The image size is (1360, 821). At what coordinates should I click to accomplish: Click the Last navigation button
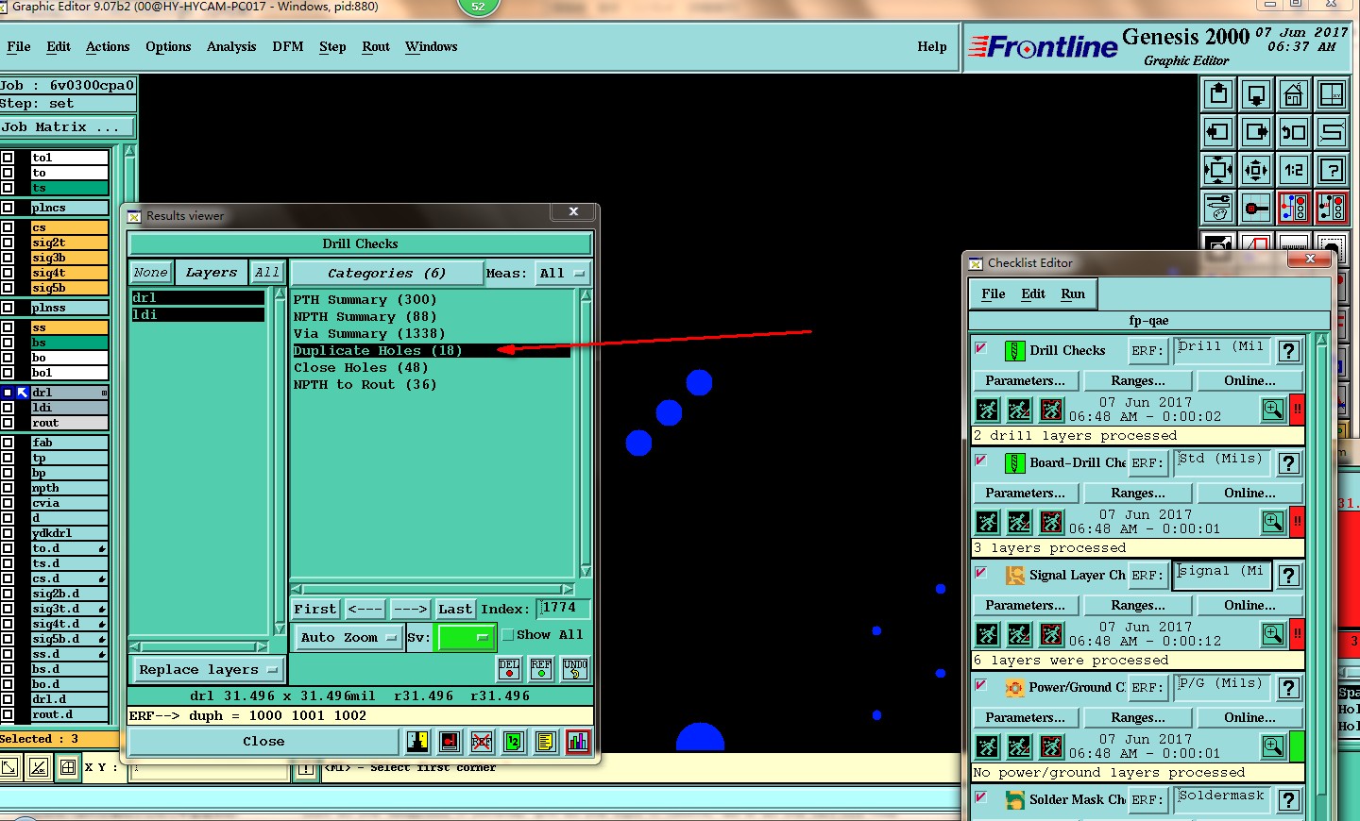coord(455,610)
